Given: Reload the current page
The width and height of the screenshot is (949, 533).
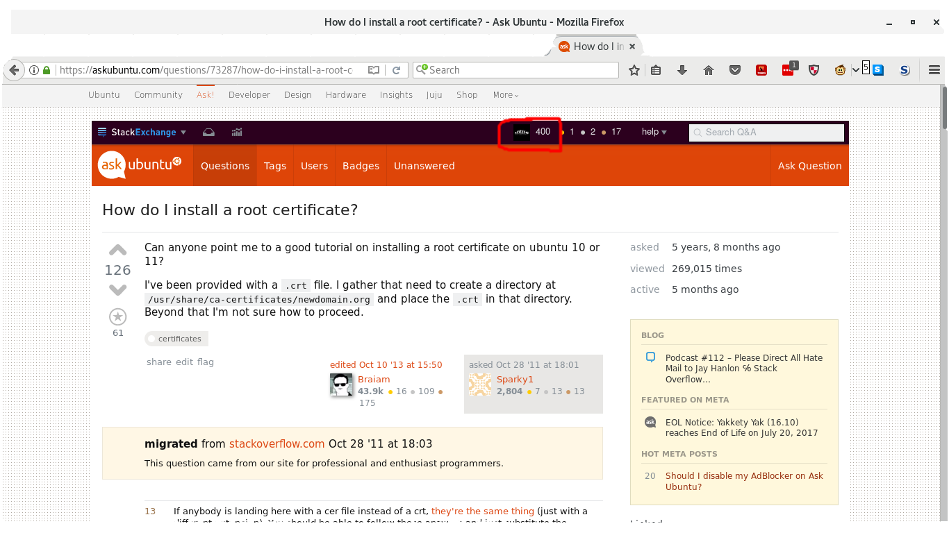Looking at the screenshot, I should pyautogui.click(x=396, y=70).
